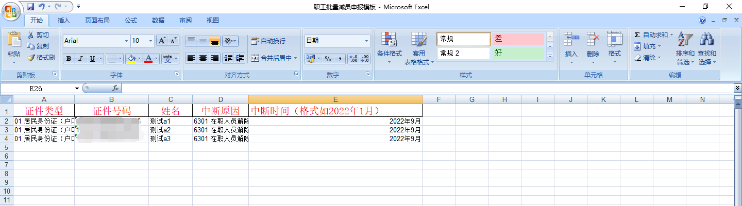Click the Cut (剪切) scissors icon

pos(31,35)
